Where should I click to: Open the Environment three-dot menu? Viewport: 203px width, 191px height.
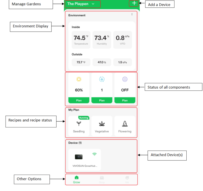click(132, 15)
